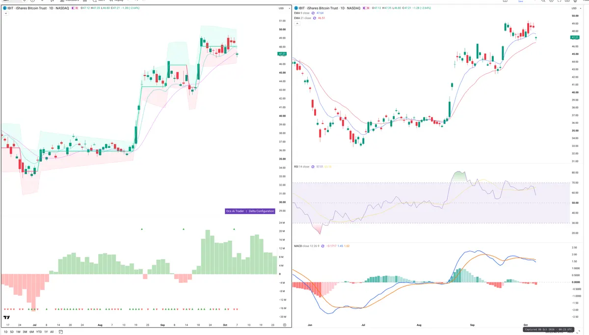Select the 1Y time range
Screen dimensions: 589x335
click(46, 332)
